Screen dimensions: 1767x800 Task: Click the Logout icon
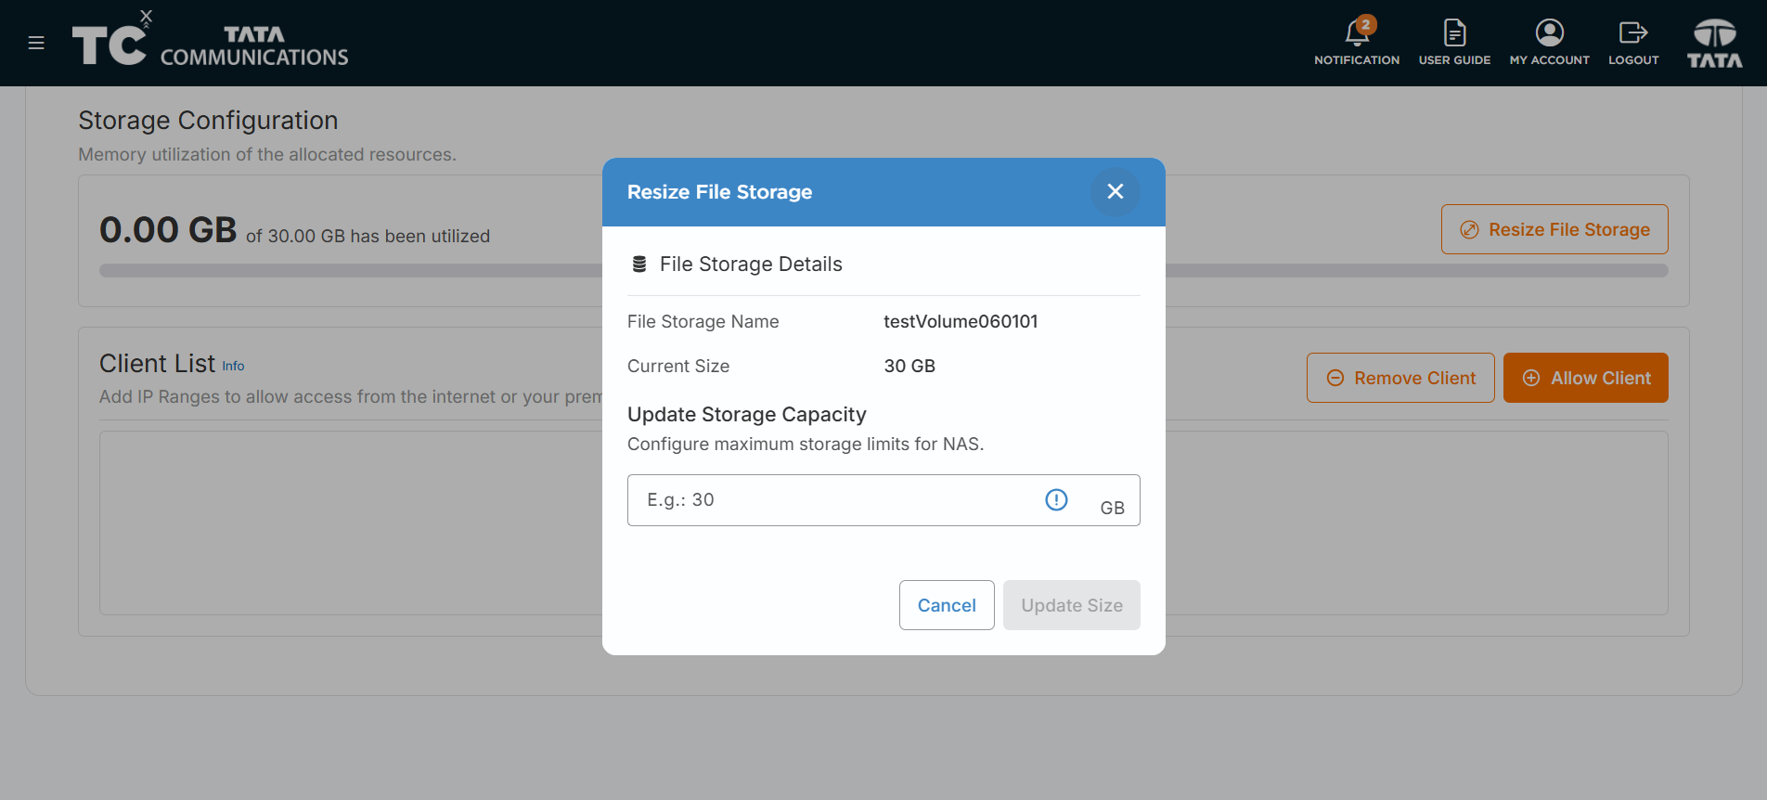point(1633,43)
